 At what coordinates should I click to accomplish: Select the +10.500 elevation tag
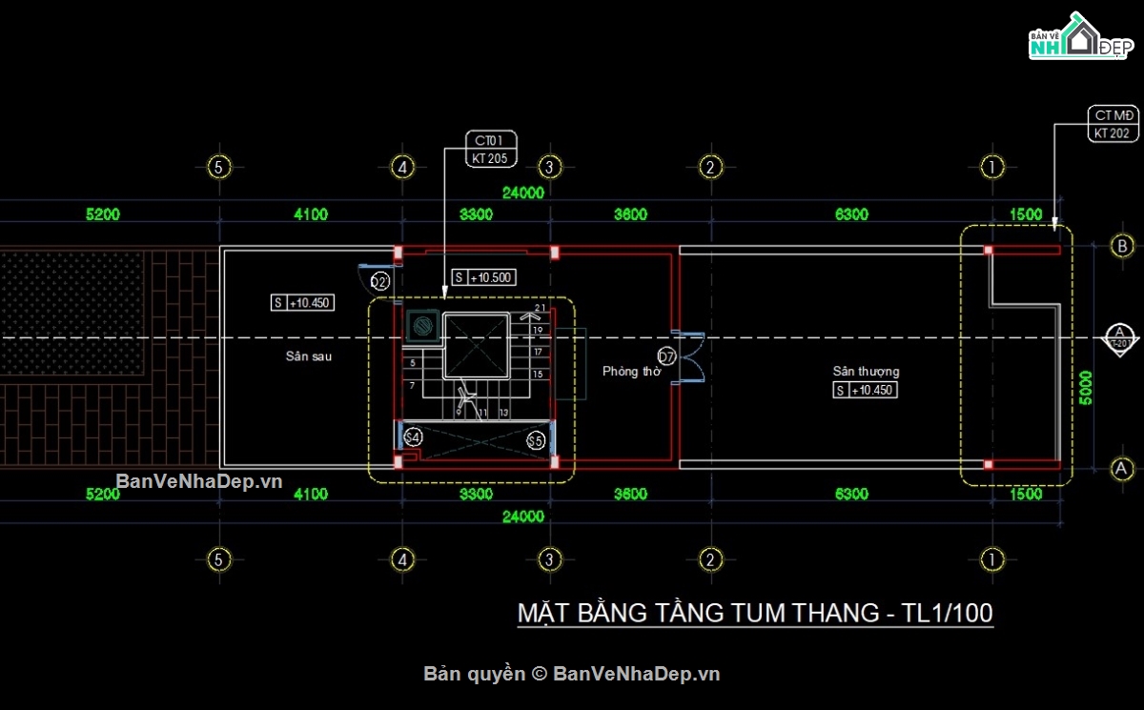click(x=483, y=277)
